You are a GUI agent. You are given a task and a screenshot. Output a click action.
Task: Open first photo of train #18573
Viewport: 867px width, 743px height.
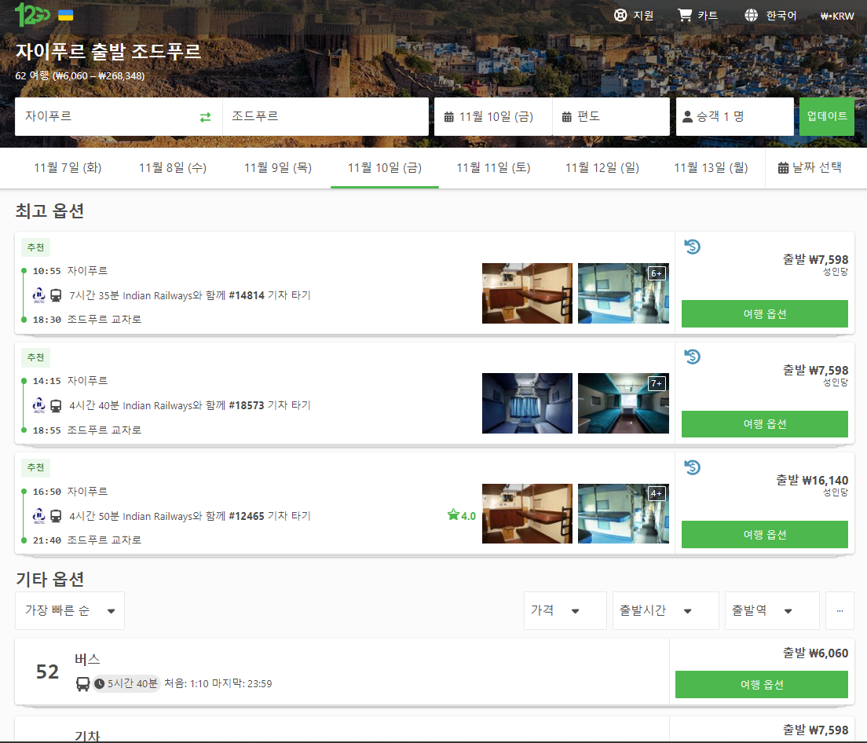[x=527, y=403]
